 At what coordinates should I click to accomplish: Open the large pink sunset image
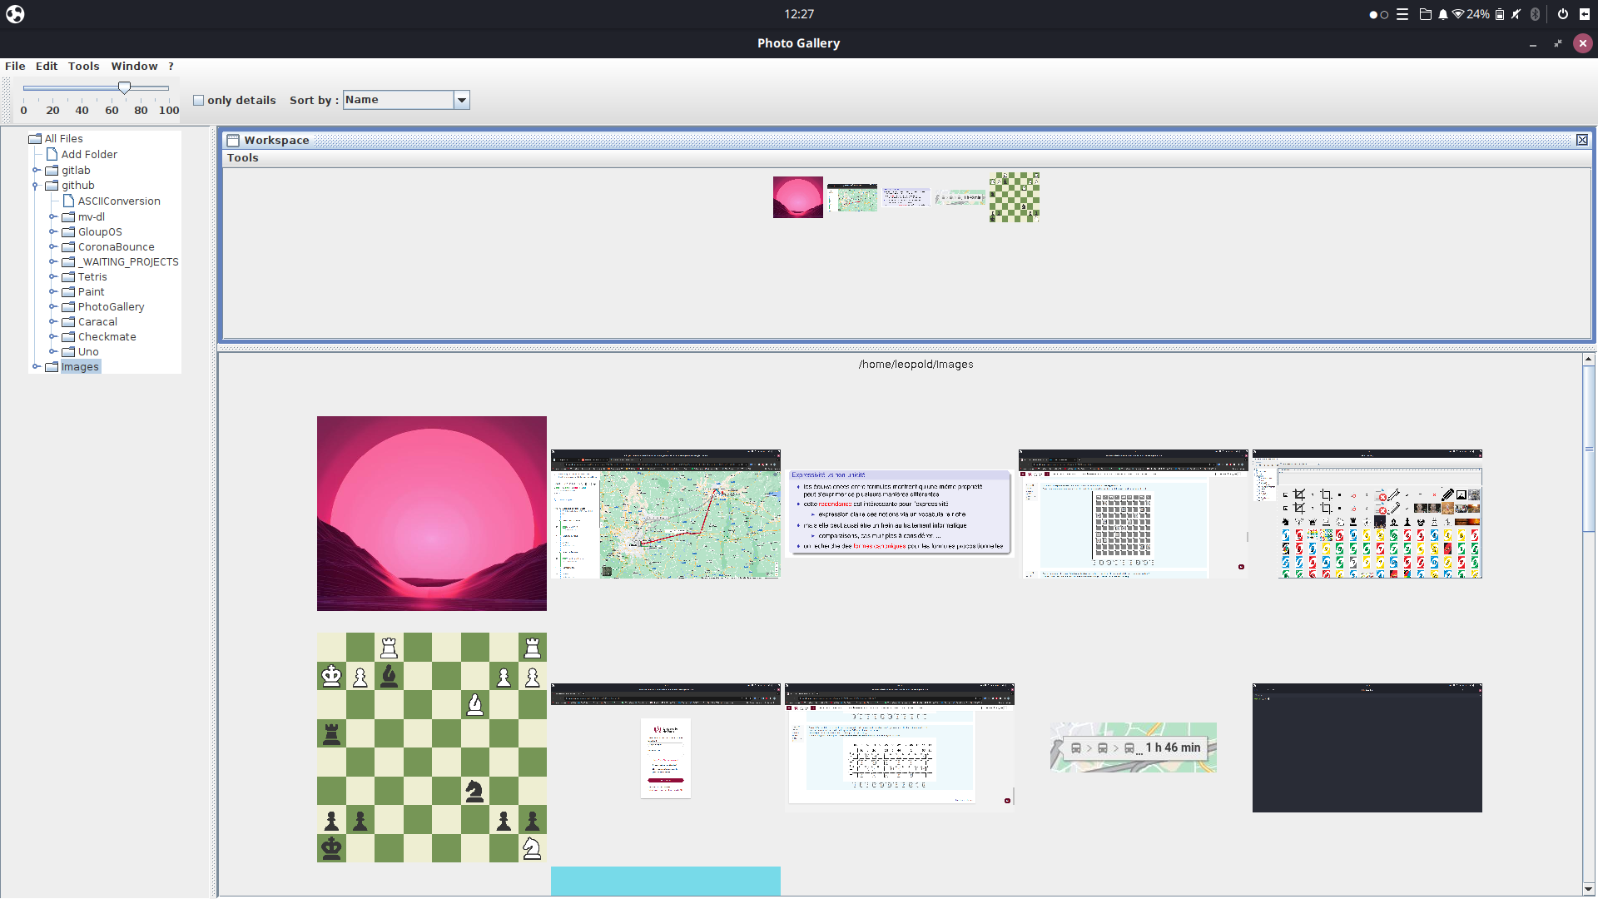432,514
